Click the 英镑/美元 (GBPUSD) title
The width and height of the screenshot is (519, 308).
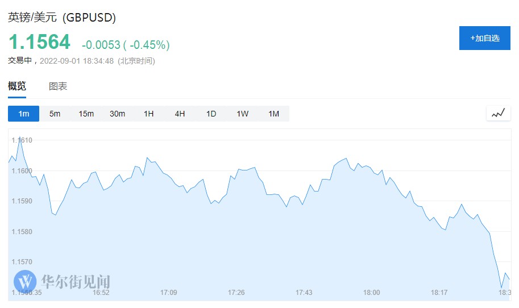[62, 18]
